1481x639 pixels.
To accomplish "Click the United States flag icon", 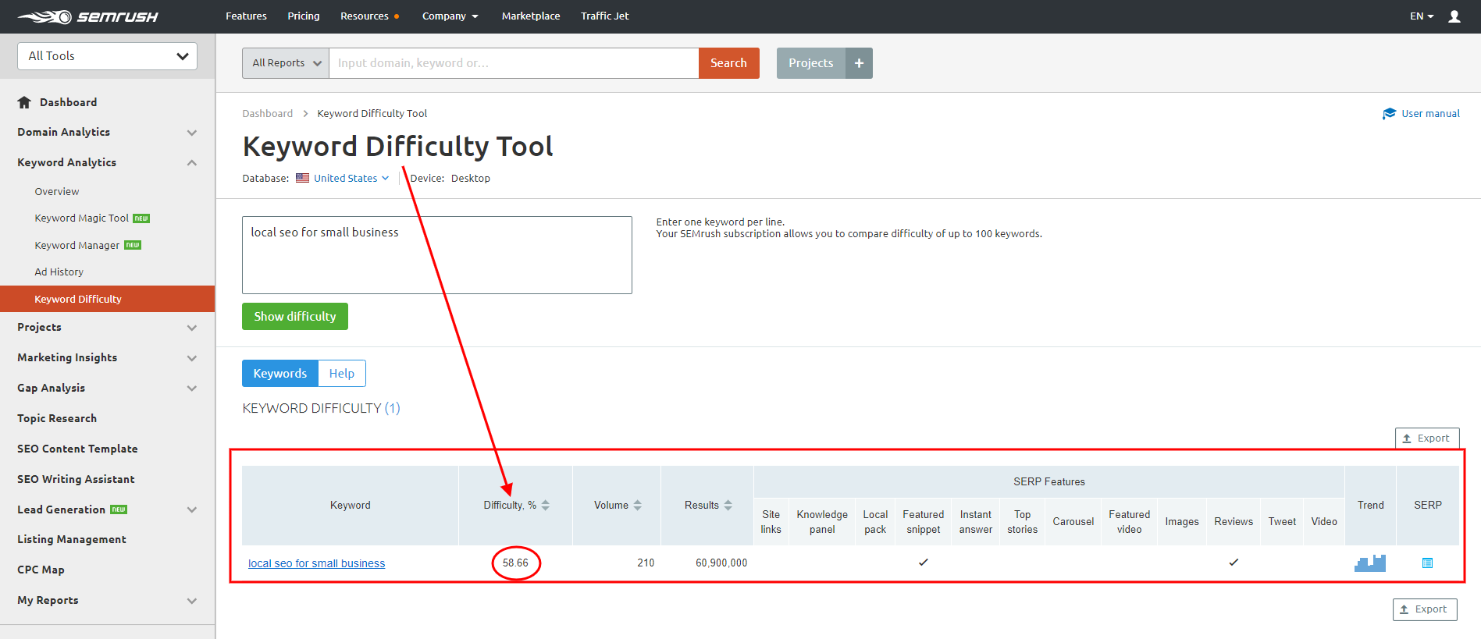I will [x=302, y=178].
